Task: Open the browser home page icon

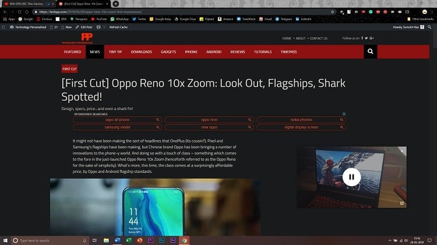Action: tap(27, 12)
